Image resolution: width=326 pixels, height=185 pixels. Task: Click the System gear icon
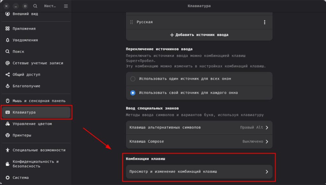click(x=8, y=177)
